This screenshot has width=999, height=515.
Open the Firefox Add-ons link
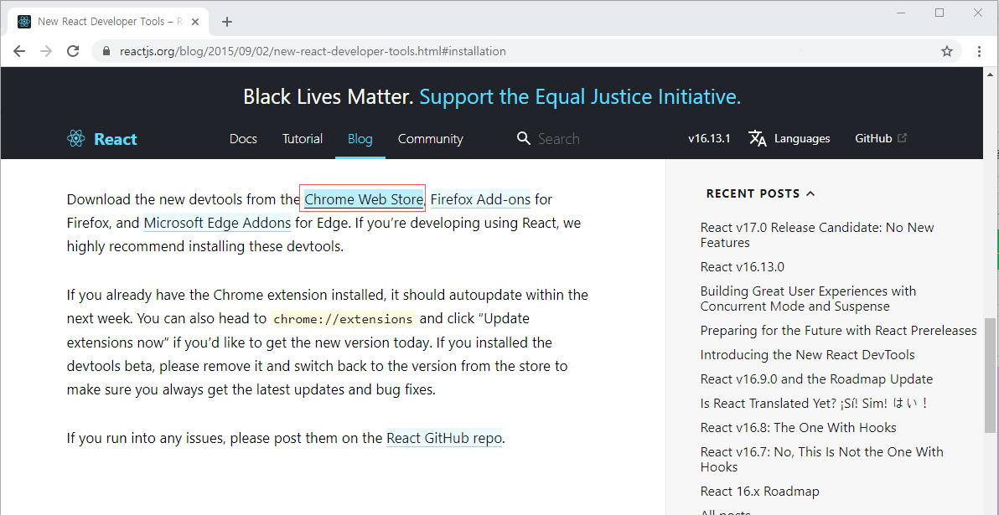tap(480, 199)
